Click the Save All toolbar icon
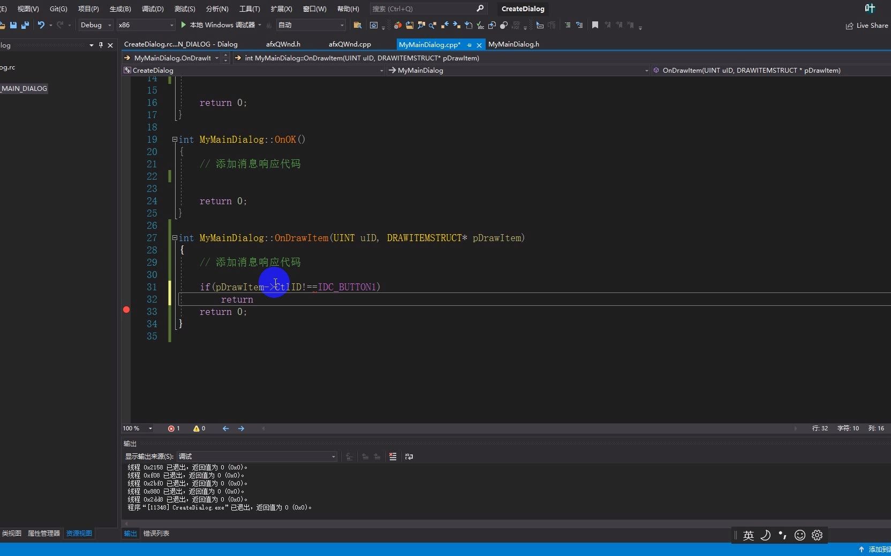Image resolution: width=891 pixels, height=556 pixels. coord(25,25)
